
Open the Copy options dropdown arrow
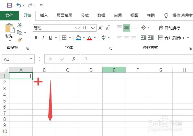25,33
